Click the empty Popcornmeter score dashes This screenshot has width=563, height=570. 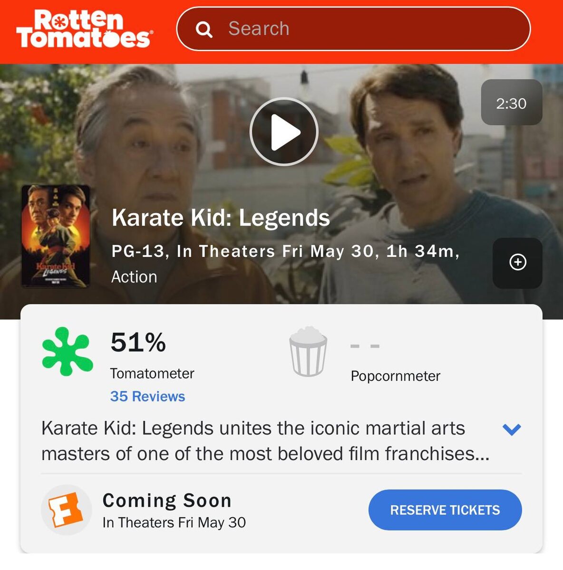tap(365, 346)
